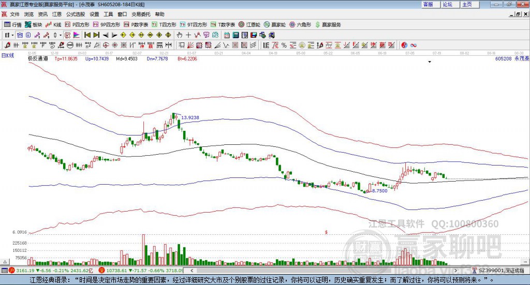Select the pencil drawing tool
530x285 pixels.
[x=7, y=45]
